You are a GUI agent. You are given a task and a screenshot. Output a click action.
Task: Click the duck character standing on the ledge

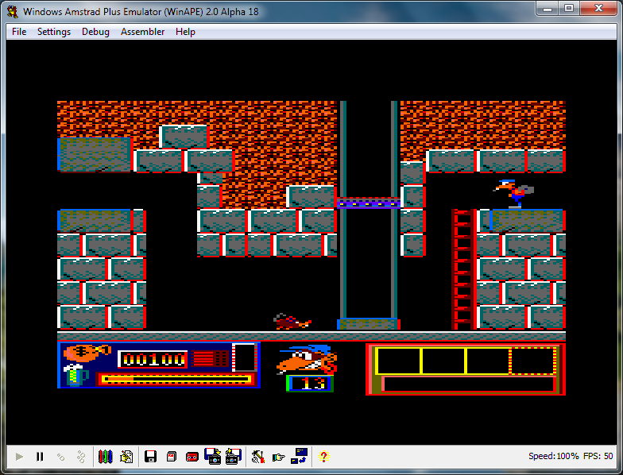[x=513, y=194]
